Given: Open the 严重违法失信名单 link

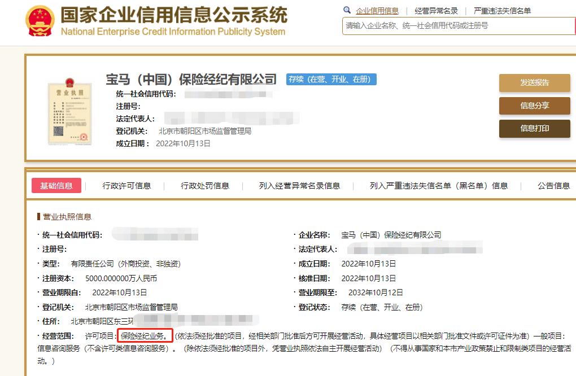Looking at the screenshot, I should (502, 10).
